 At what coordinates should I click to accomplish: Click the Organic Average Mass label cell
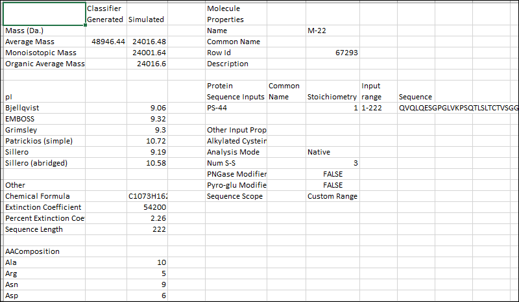coord(44,64)
